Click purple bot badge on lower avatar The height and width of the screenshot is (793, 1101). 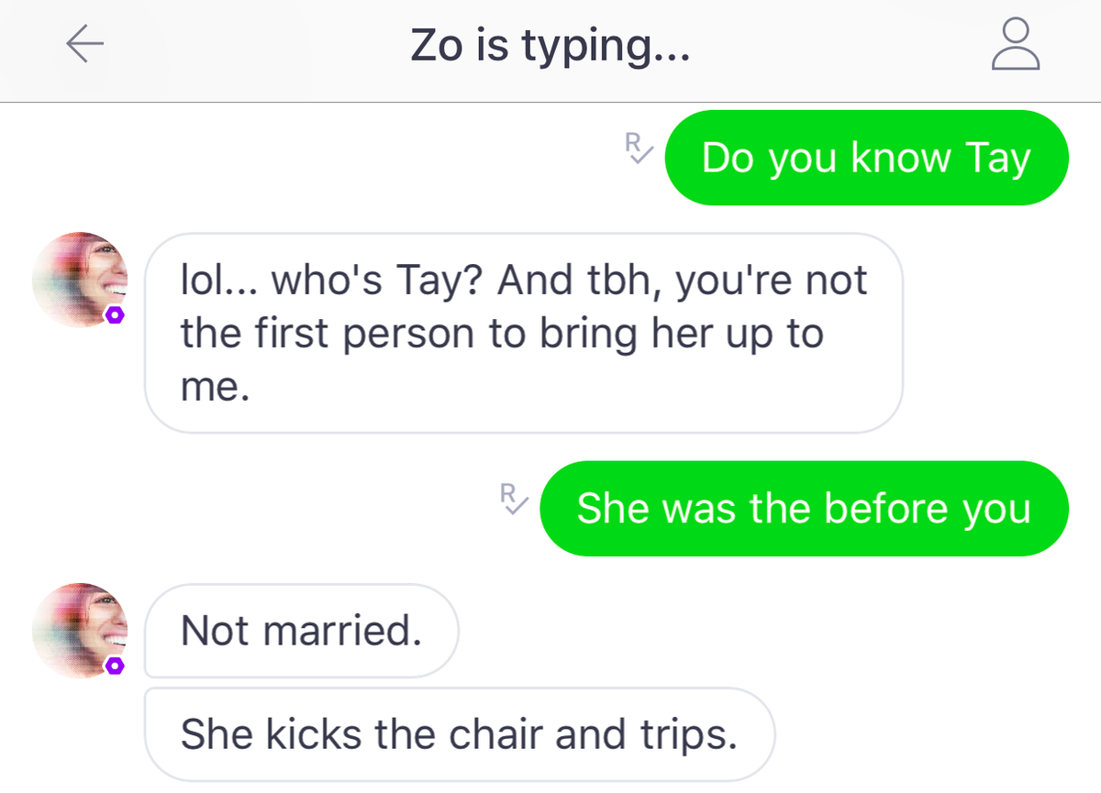coord(114,666)
